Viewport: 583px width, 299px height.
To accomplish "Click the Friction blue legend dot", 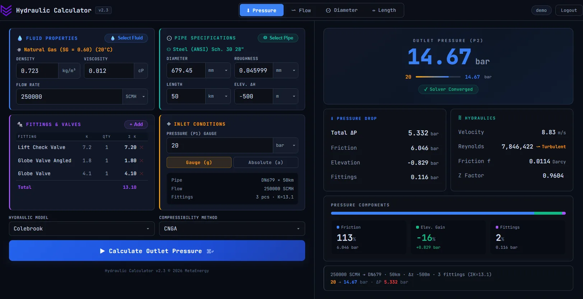I will pyautogui.click(x=338, y=227).
